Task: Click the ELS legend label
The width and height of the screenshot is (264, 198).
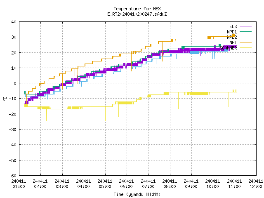Action: 233,26
